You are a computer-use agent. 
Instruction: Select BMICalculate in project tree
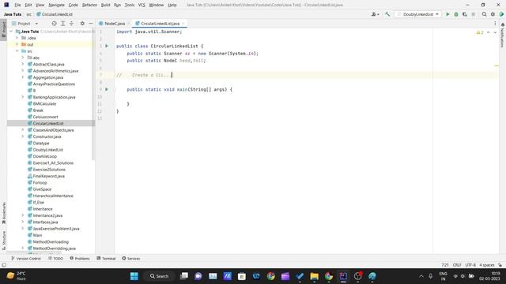44,103
